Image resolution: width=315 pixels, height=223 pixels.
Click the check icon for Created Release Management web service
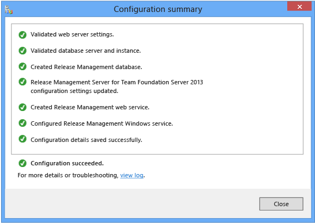22,107
